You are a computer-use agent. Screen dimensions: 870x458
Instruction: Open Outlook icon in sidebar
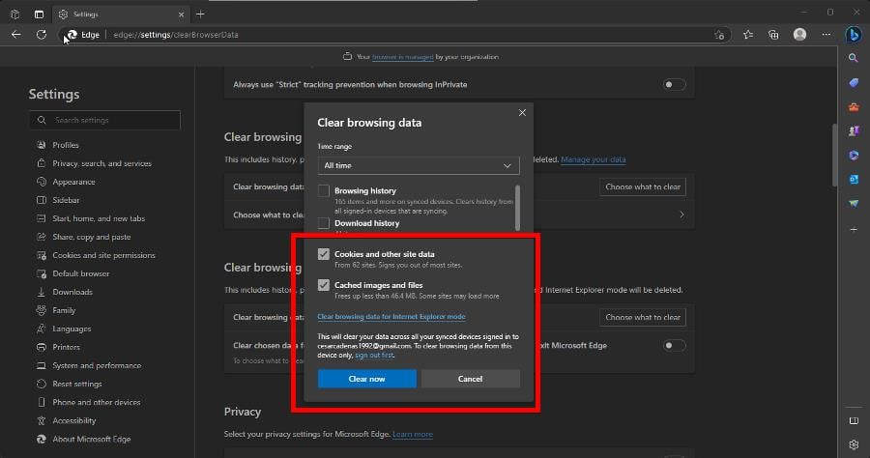(x=854, y=179)
